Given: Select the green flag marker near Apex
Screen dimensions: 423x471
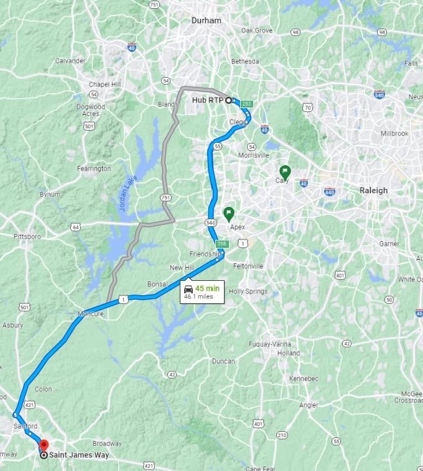Looking at the screenshot, I should pyautogui.click(x=229, y=213).
